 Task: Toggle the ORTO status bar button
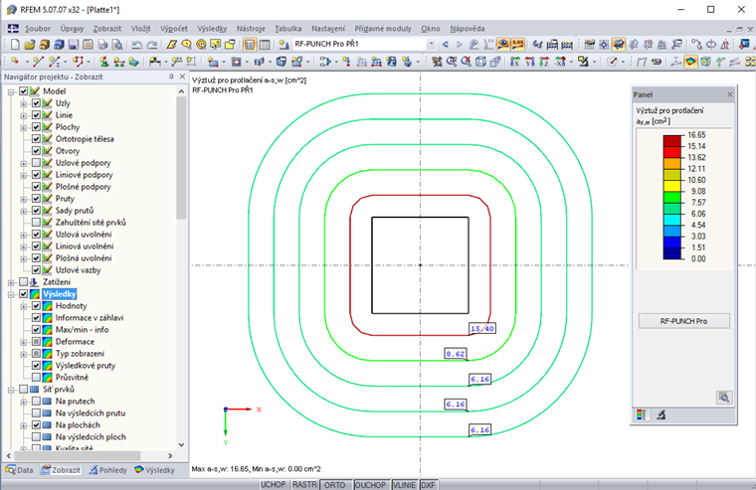(334, 485)
